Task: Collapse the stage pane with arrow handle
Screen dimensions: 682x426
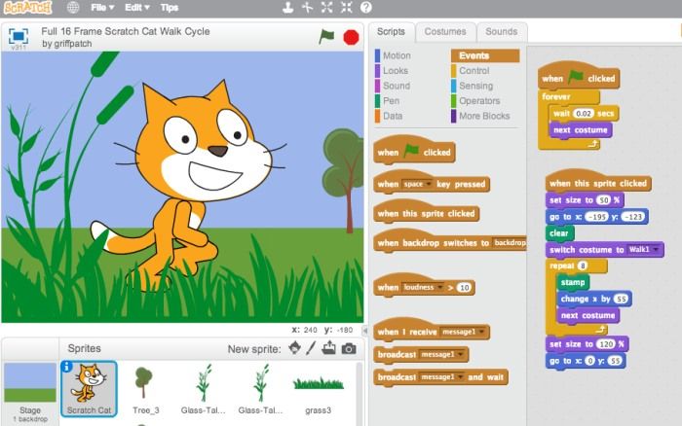Action: tap(365, 331)
